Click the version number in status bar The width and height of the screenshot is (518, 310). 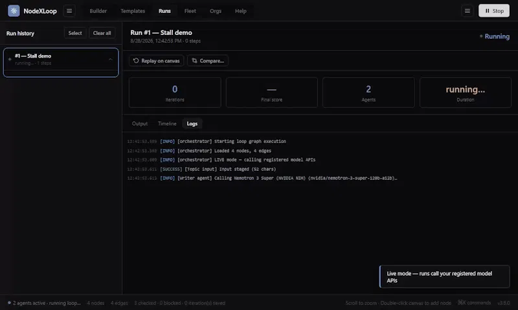504,303
